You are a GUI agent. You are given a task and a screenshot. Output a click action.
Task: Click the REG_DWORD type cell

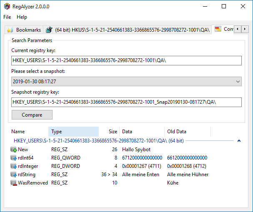66,166
